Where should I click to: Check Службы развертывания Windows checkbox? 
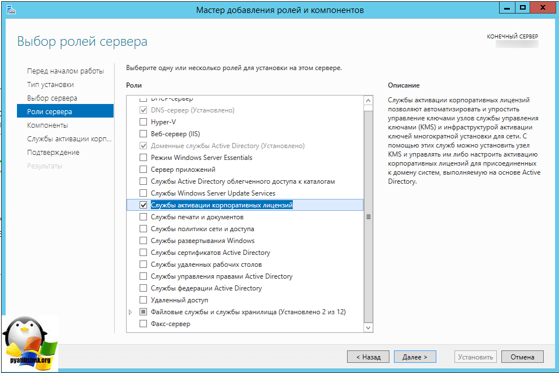(144, 241)
